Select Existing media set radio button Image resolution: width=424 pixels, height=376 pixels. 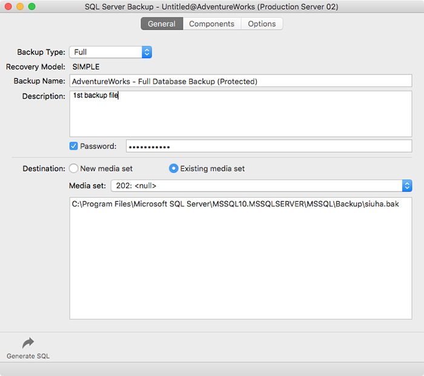point(173,168)
